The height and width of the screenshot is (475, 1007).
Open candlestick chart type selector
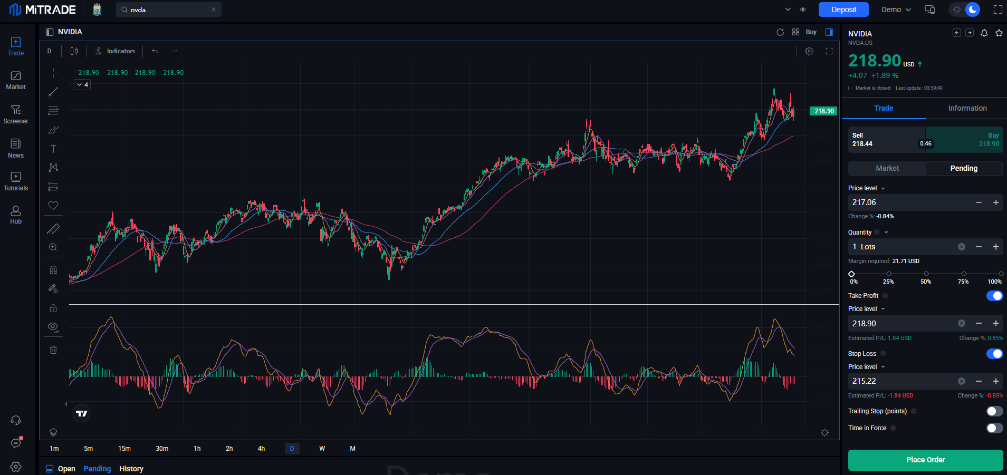click(x=74, y=51)
